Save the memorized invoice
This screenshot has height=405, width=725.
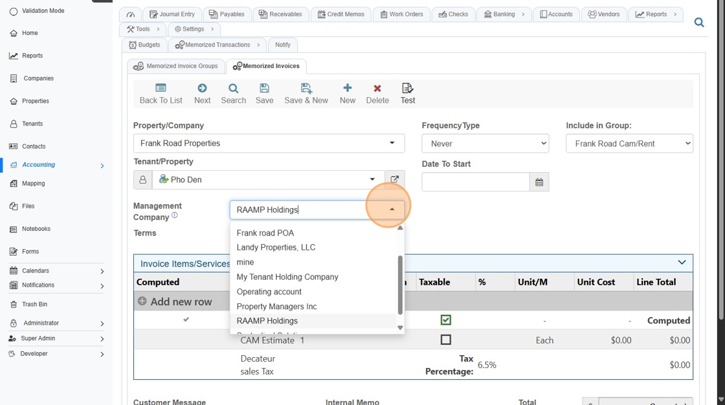[265, 94]
